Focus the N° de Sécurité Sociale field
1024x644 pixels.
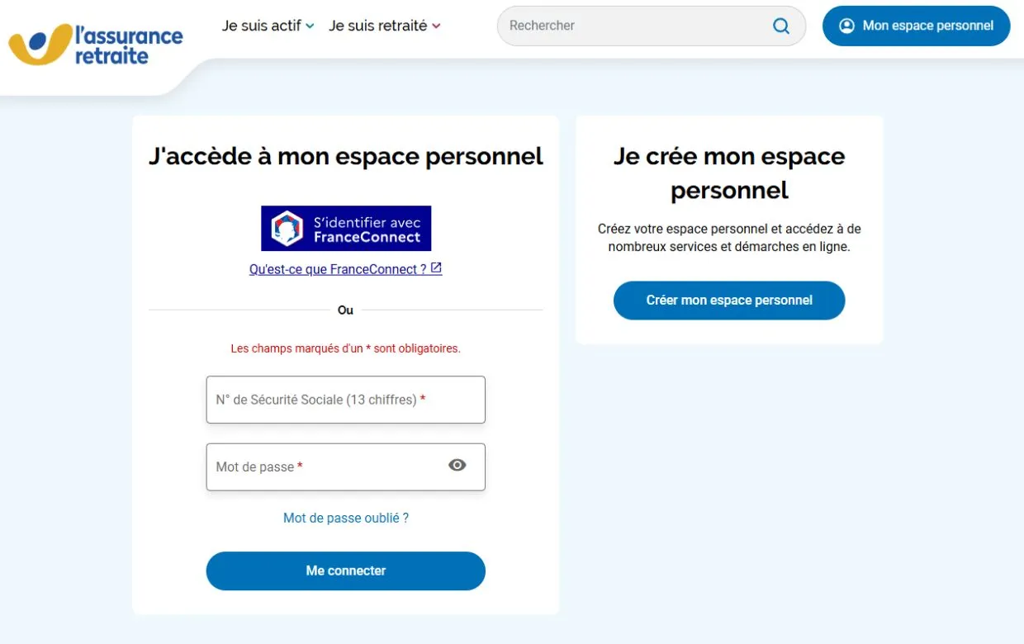click(x=345, y=400)
